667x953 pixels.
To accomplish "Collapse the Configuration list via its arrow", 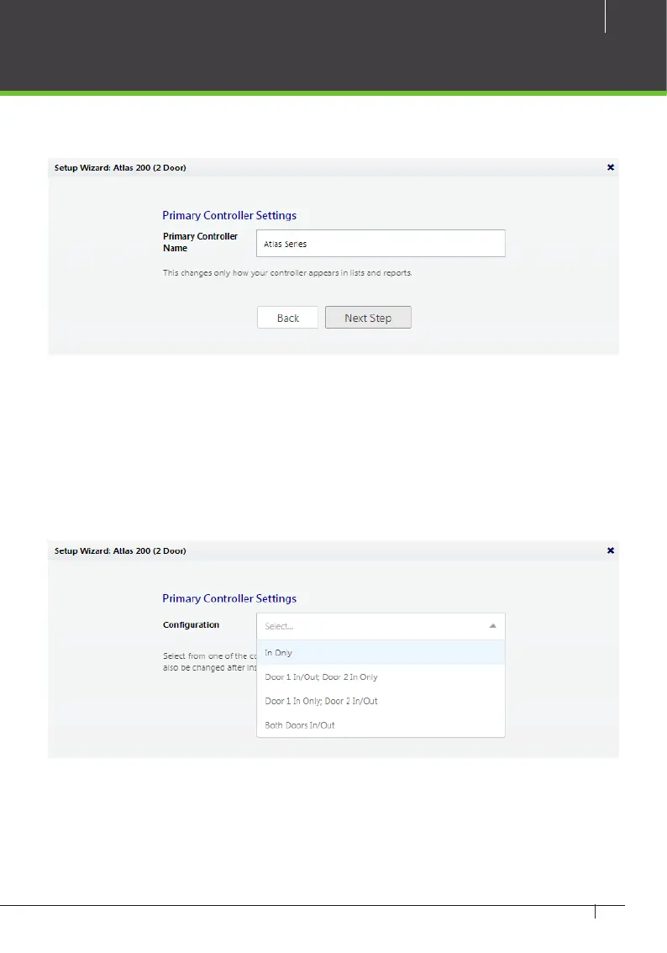I will [x=492, y=626].
